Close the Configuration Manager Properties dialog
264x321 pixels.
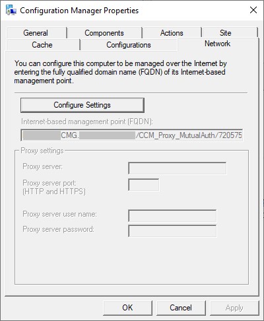pyautogui.click(x=253, y=10)
